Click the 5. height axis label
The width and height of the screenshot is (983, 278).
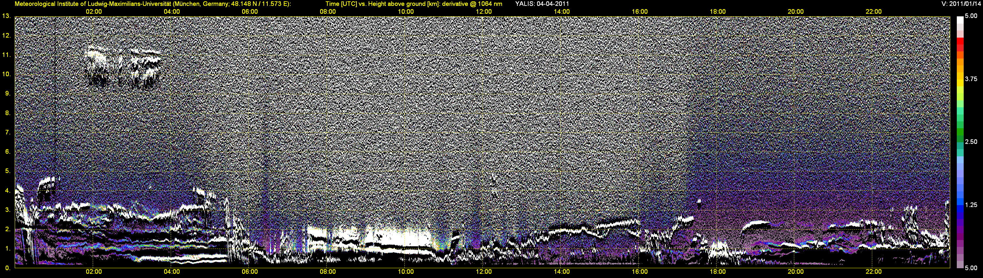click(8, 171)
